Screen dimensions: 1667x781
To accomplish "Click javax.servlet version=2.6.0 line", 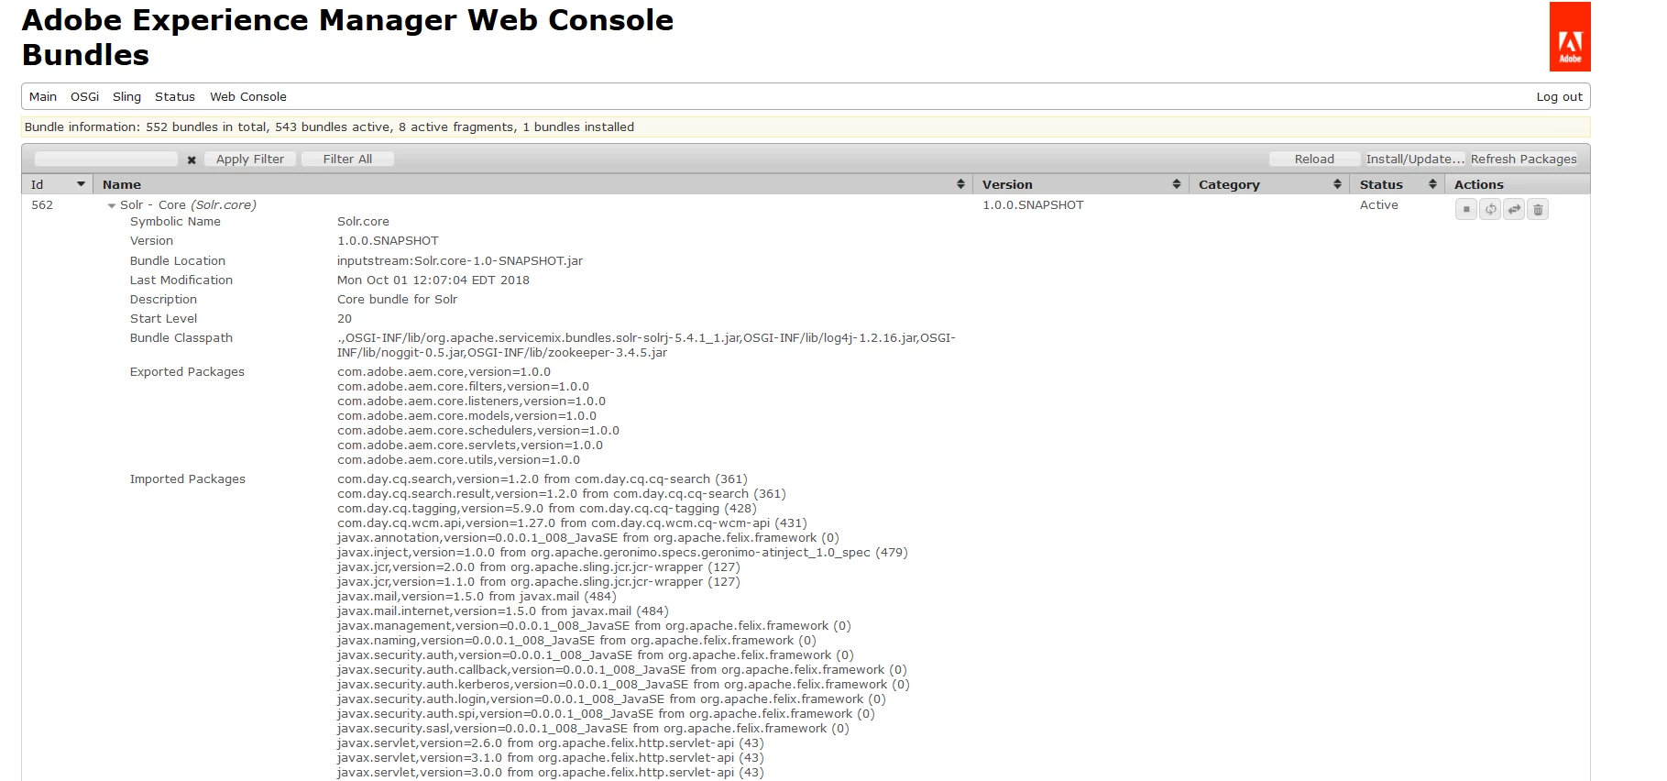I will pyautogui.click(x=550, y=743).
